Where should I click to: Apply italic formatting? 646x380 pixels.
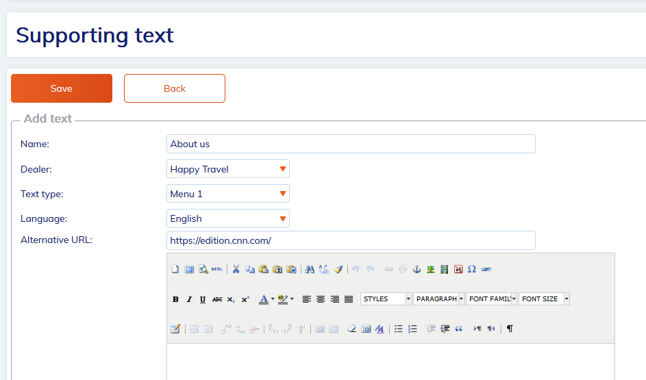(x=189, y=299)
